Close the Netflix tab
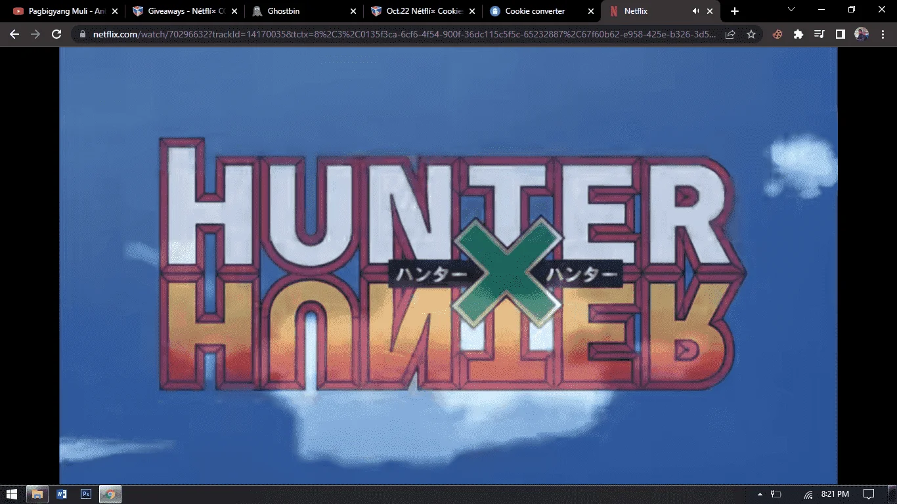Screen dimensions: 897x504 [x=710, y=11]
